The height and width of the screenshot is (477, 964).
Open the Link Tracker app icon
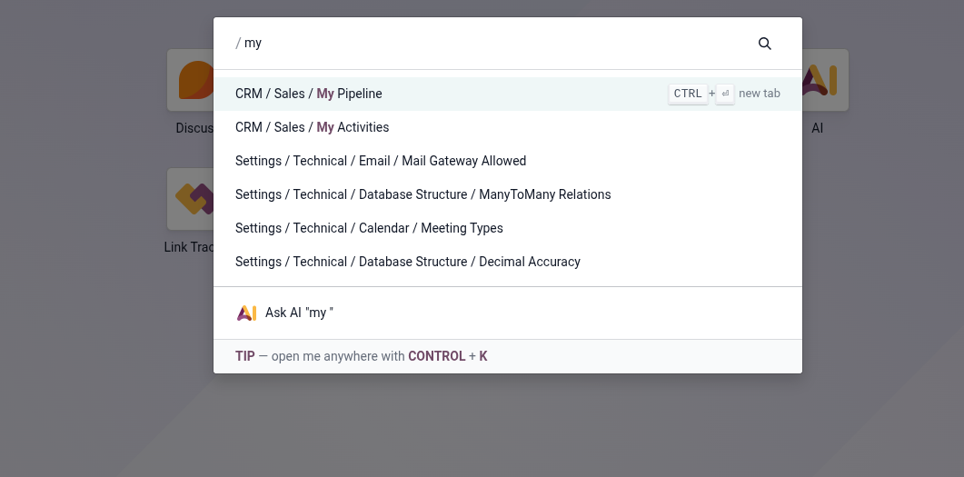(x=192, y=198)
